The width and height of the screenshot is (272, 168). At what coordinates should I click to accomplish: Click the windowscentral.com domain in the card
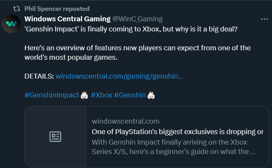[125, 122]
